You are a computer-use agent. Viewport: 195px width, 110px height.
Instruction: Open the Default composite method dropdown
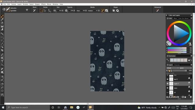point(173,68)
